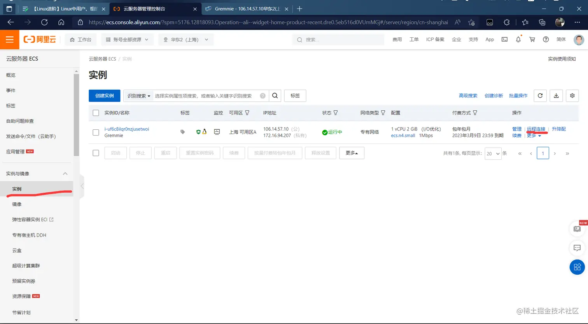Image resolution: width=588 pixels, height=324 pixels.
Task: Click the blue 创建实例 button
Action: [x=105, y=96]
